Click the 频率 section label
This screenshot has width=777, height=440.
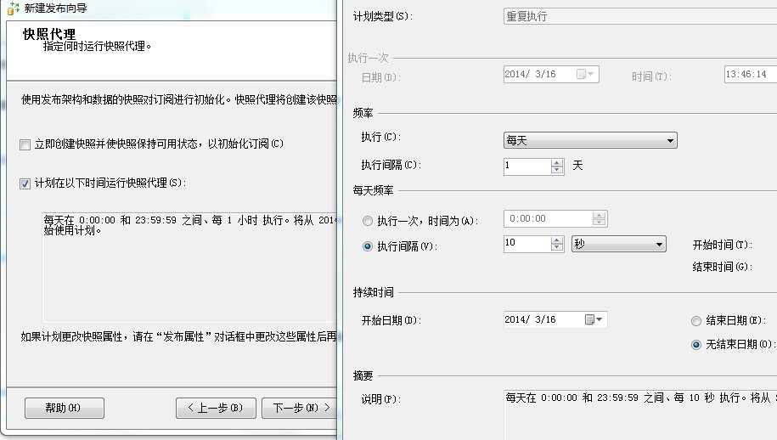(363, 113)
